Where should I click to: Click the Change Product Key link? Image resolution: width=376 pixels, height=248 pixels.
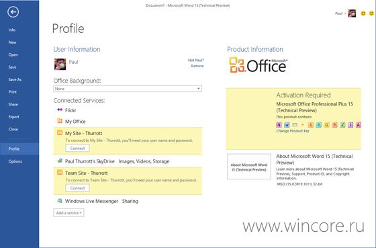[x=293, y=131]
